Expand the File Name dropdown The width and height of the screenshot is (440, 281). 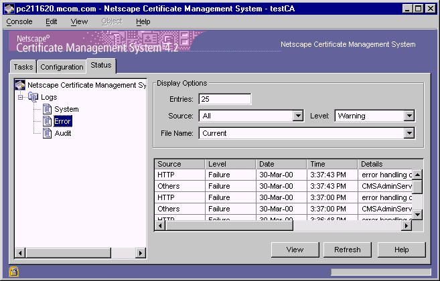(409, 133)
